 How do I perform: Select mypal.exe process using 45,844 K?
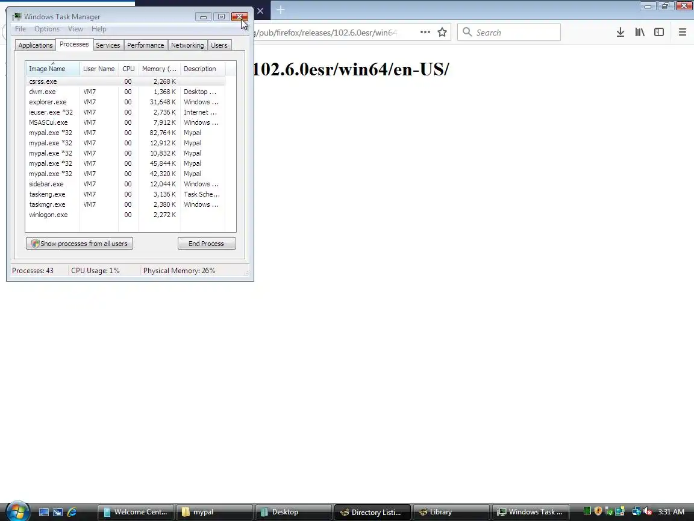pos(125,163)
